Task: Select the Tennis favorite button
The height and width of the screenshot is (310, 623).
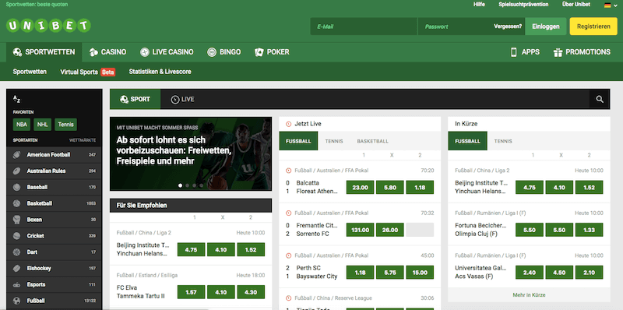Action: click(66, 125)
